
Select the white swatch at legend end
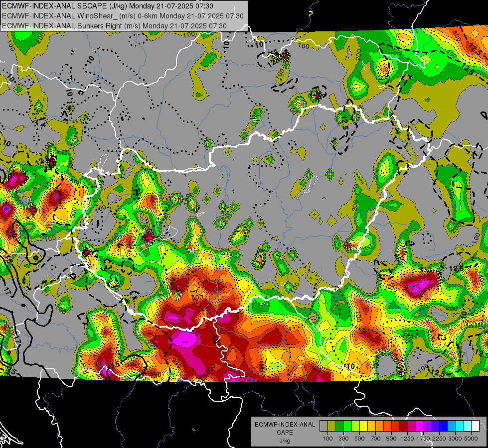(x=475, y=426)
